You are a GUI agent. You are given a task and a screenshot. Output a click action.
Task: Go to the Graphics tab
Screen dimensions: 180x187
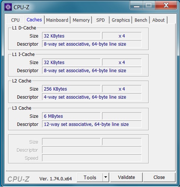pyautogui.click(x=121, y=20)
